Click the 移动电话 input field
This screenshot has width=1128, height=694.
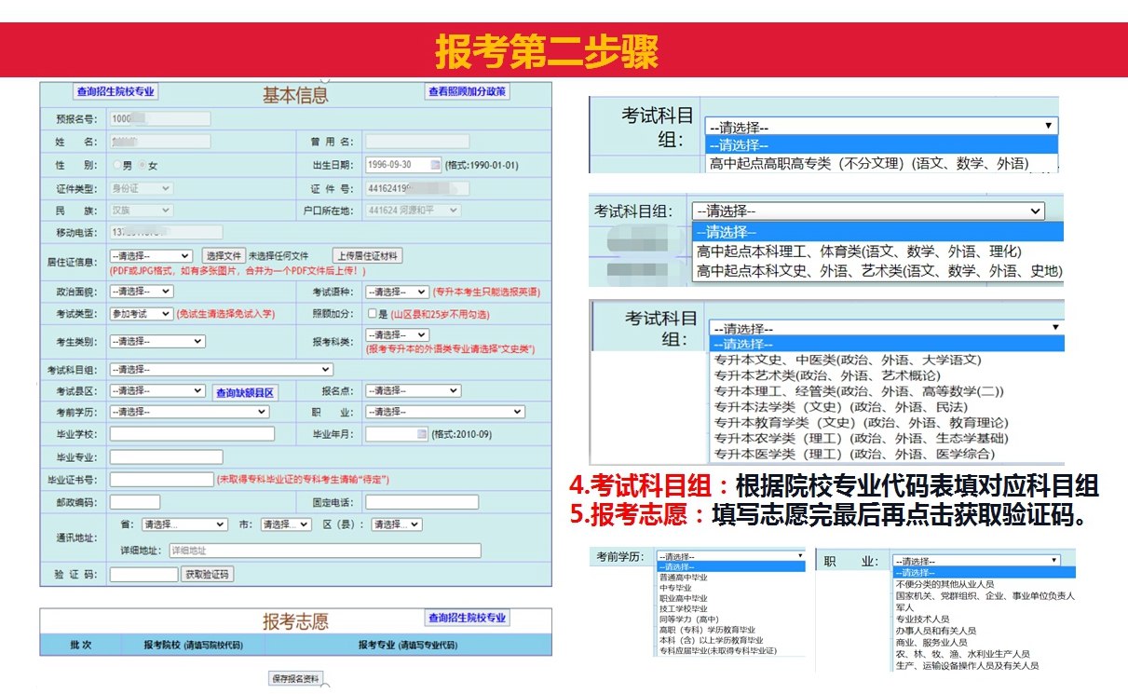click(x=167, y=232)
